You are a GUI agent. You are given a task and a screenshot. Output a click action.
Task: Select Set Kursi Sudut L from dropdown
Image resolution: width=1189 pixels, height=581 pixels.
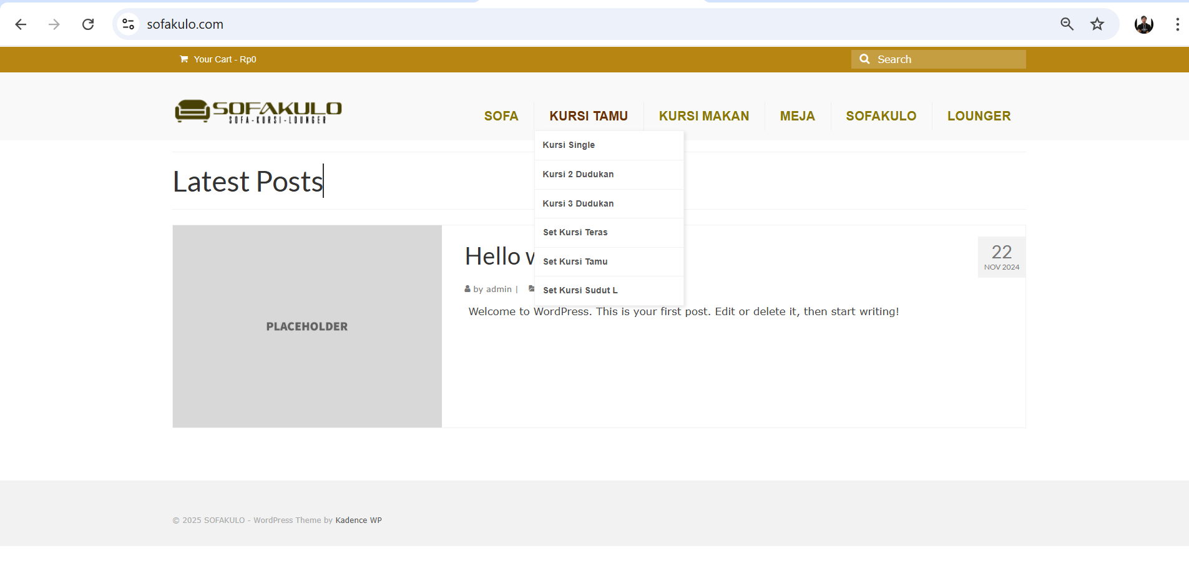click(609, 291)
